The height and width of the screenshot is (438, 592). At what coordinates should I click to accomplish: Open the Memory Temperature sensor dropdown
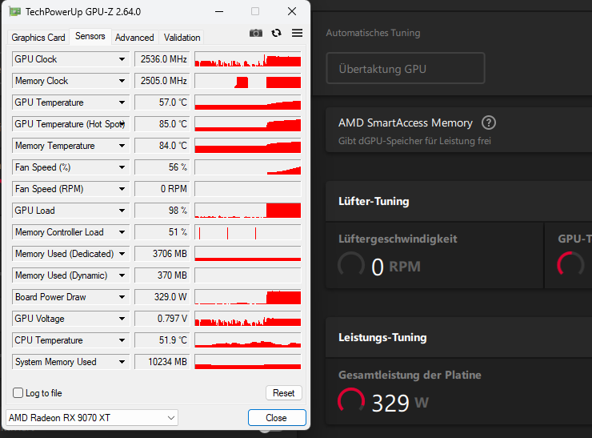(x=122, y=146)
